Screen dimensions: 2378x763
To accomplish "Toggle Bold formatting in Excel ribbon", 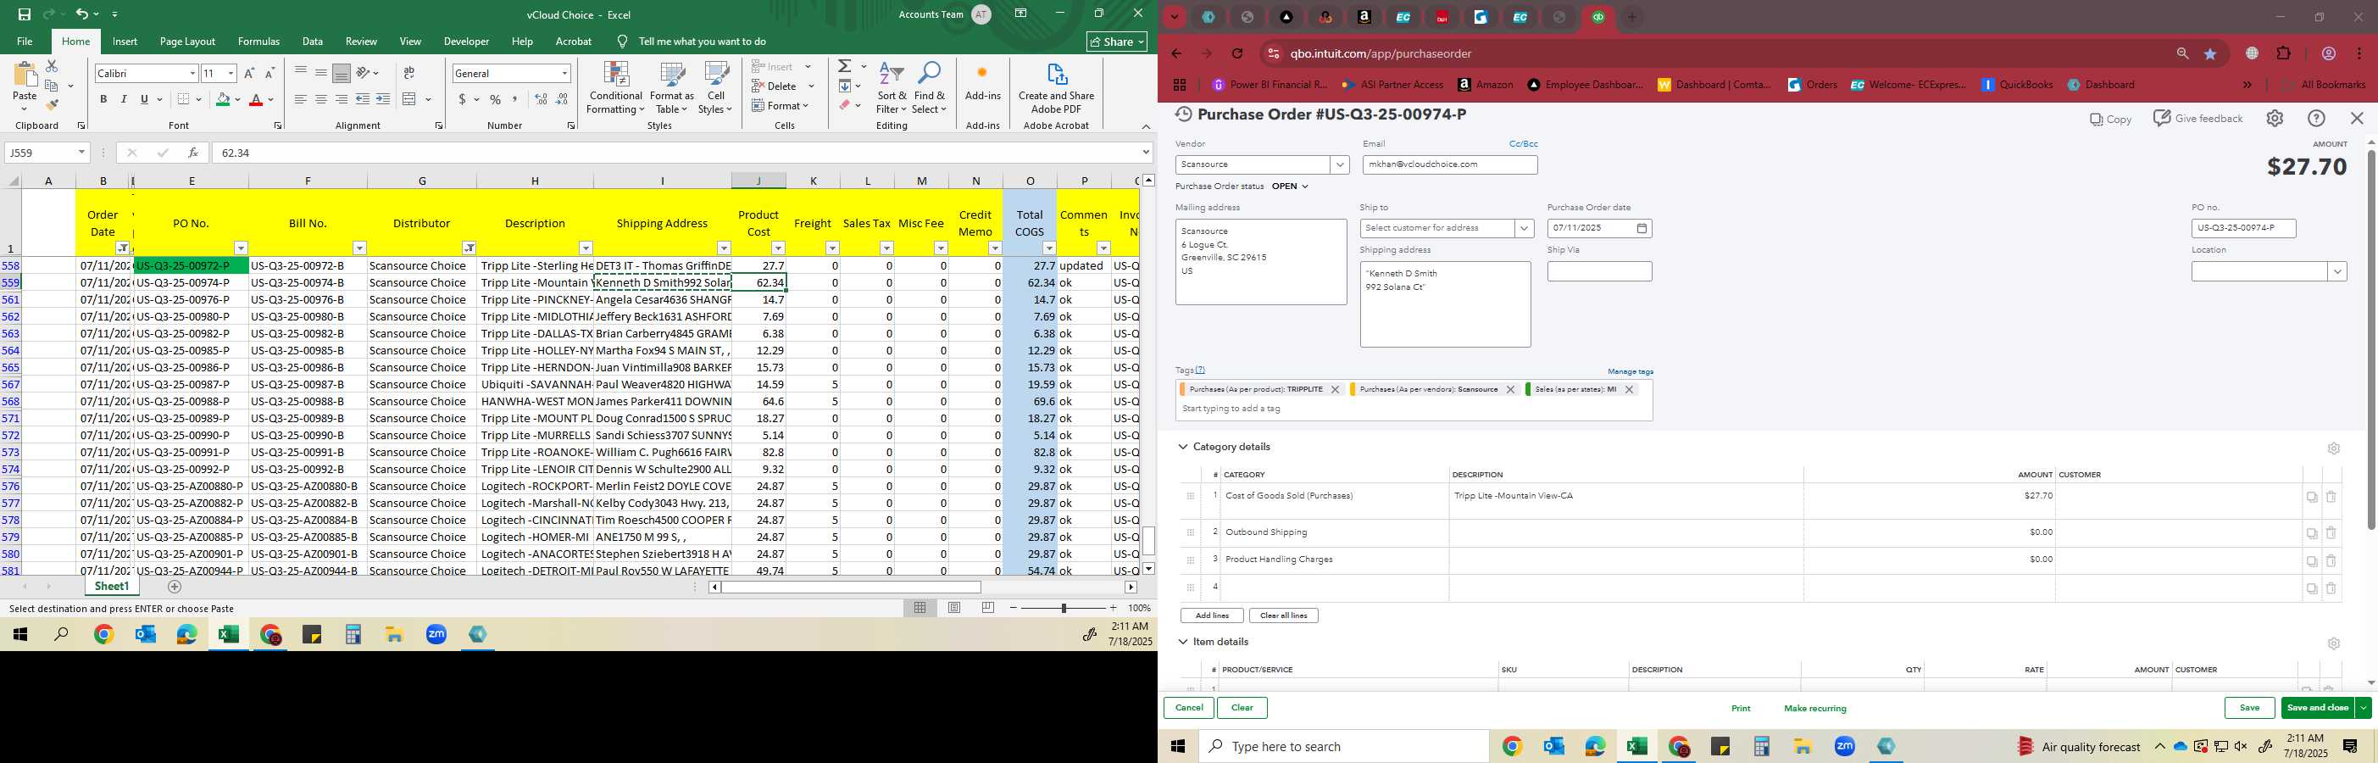I will point(103,99).
